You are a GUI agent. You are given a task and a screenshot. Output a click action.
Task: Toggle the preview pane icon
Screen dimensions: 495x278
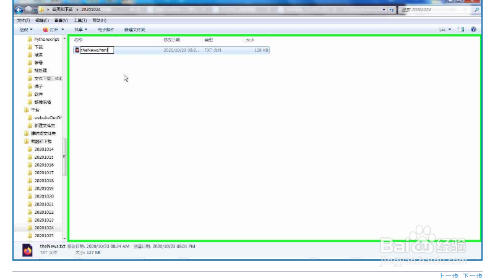[x=461, y=30]
